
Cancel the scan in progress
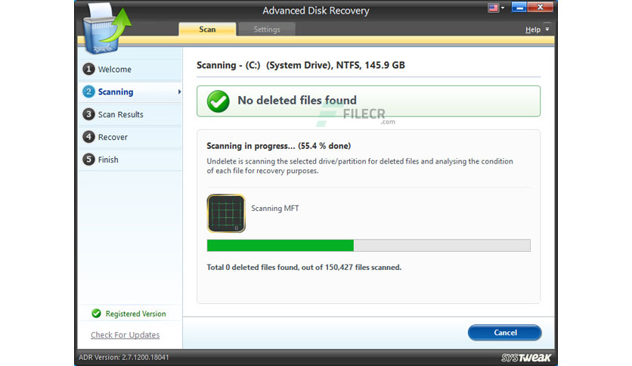505,333
